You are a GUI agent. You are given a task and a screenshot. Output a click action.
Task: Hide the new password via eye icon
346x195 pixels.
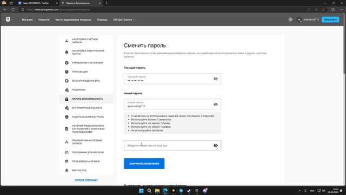[x=216, y=105]
